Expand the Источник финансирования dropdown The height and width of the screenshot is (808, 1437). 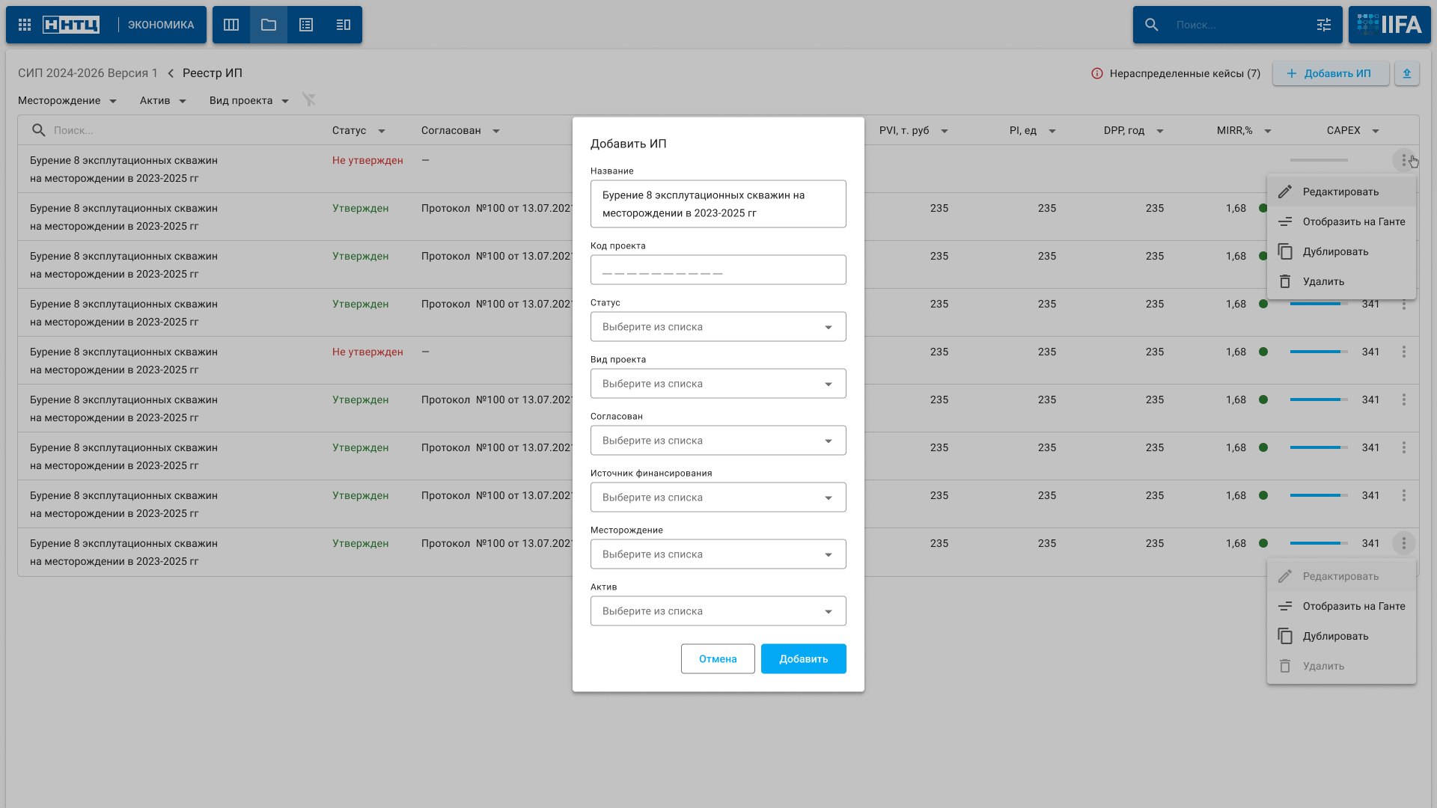pos(718,498)
